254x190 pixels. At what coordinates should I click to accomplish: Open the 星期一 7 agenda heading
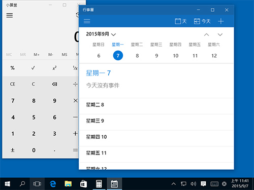(98, 73)
